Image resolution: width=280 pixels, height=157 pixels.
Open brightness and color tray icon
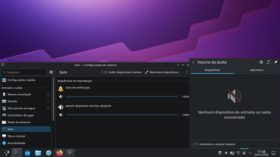pos(226,153)
